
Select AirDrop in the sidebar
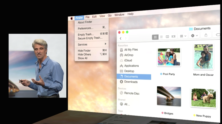click(x=129, y=55)
